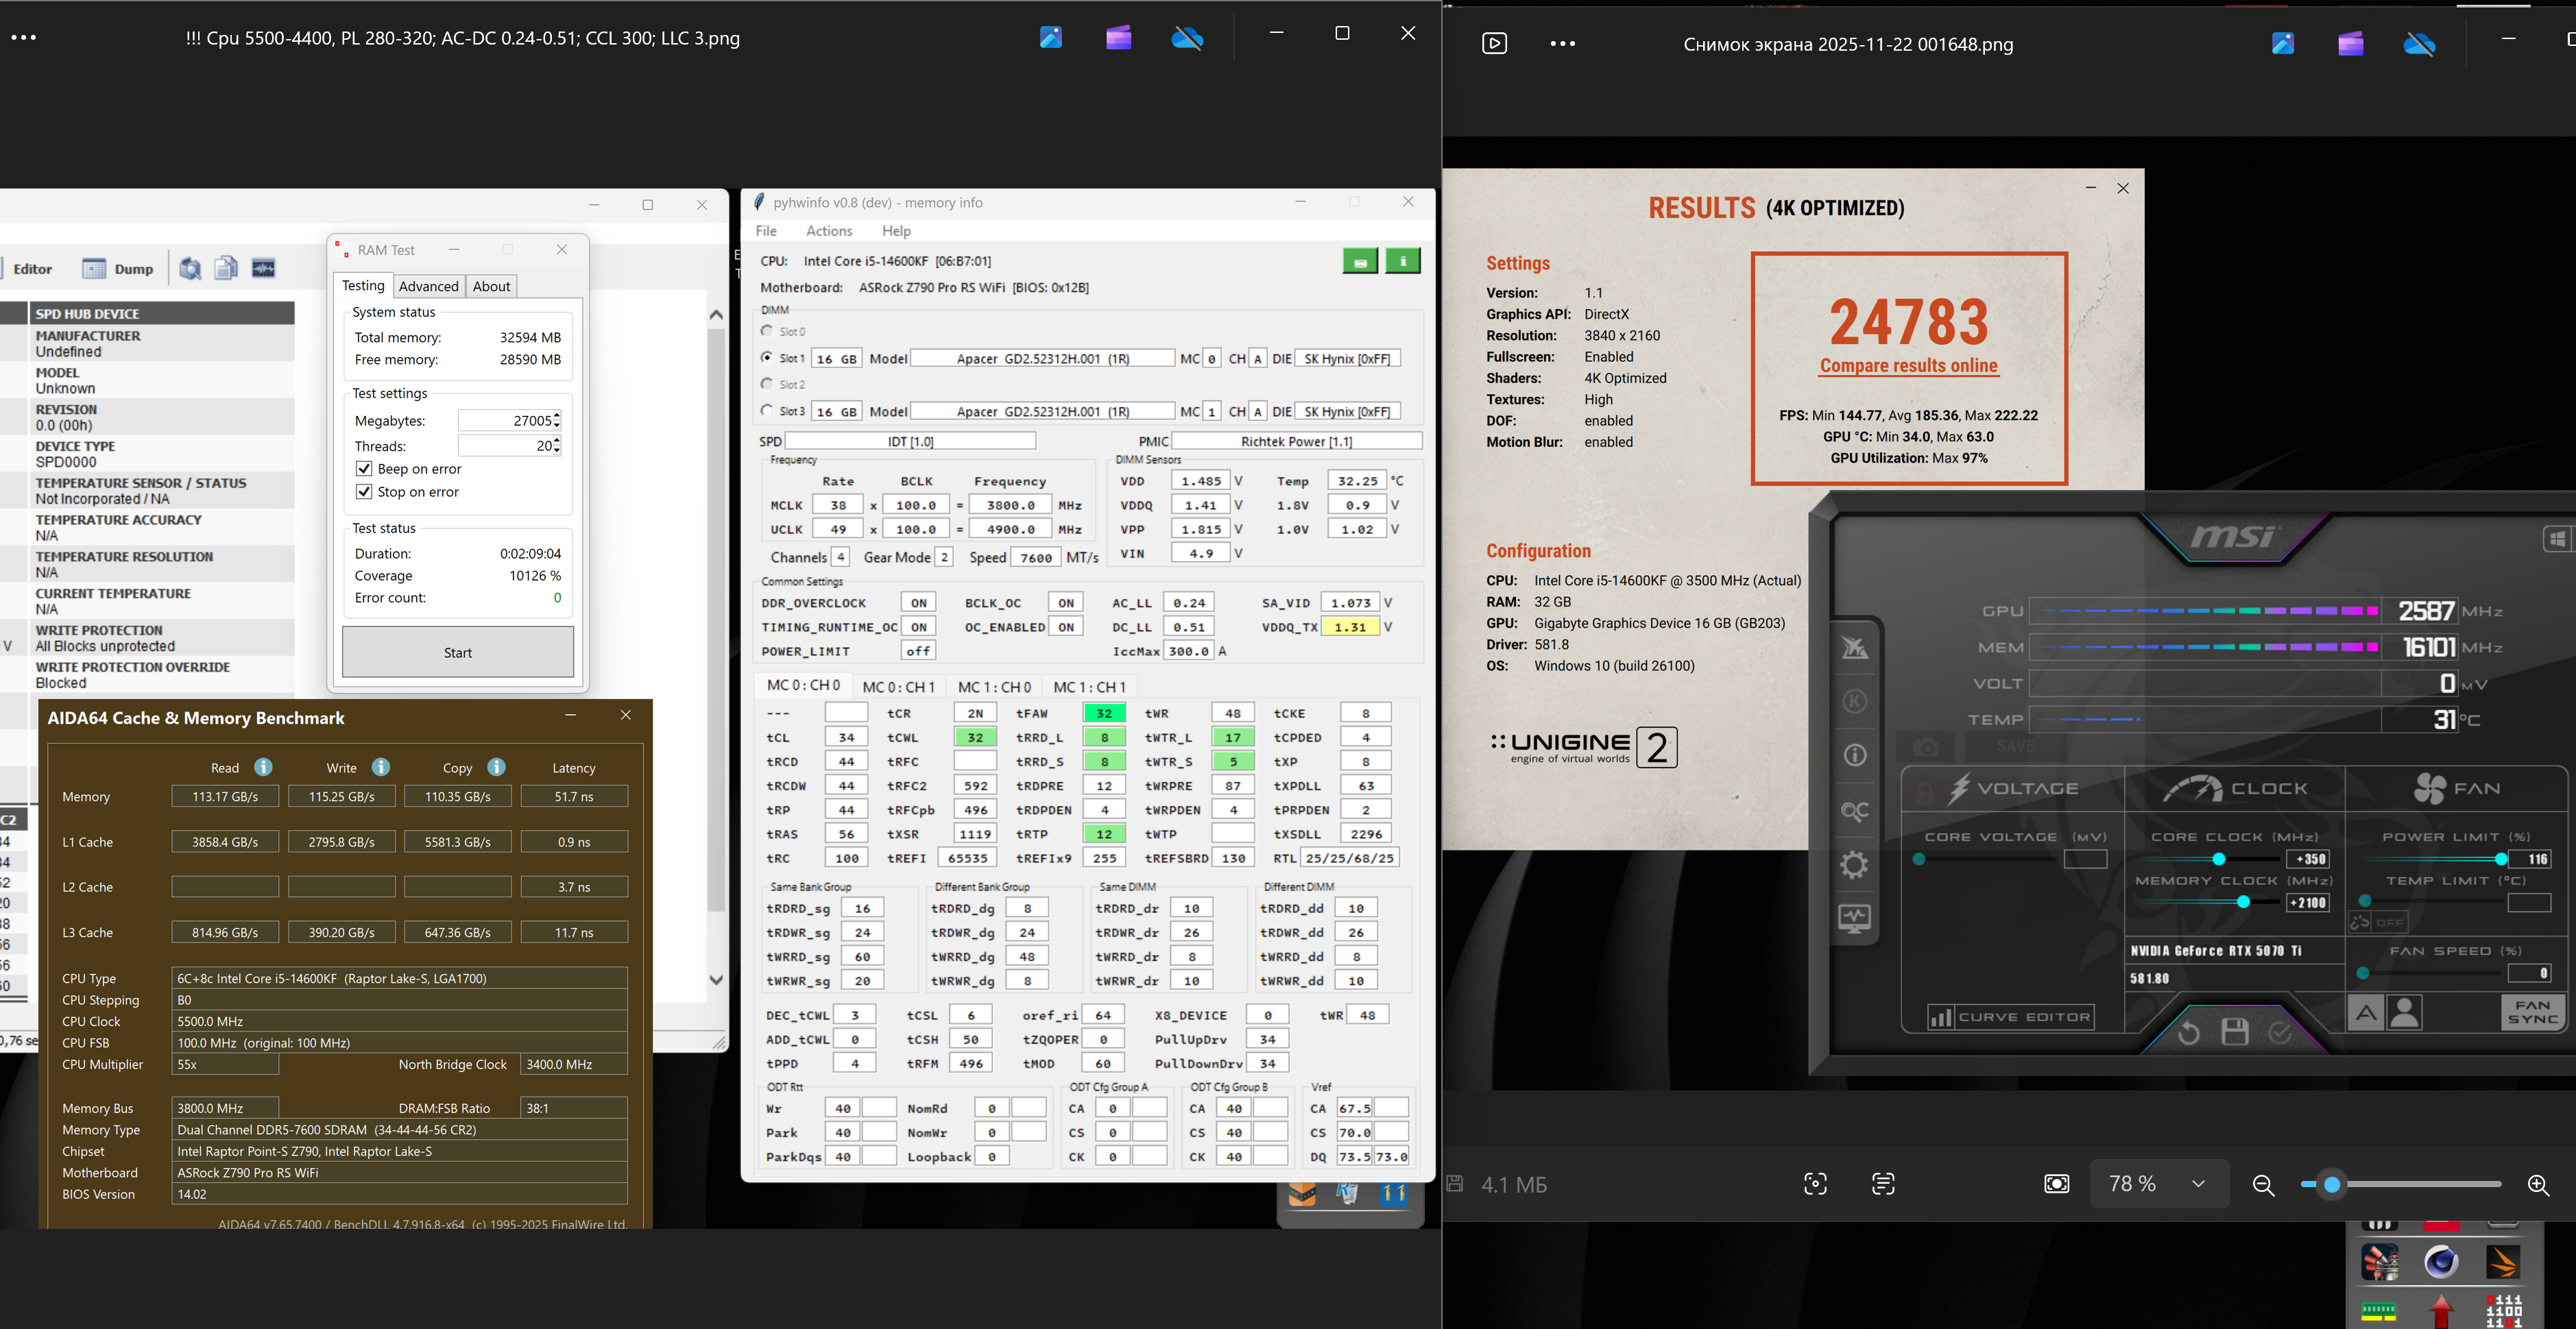The width and height of the screenshot is (2576, 1329).
Task: Select the Slot 3 radio button
Action: pyautogui.click(x=767, y=410)
